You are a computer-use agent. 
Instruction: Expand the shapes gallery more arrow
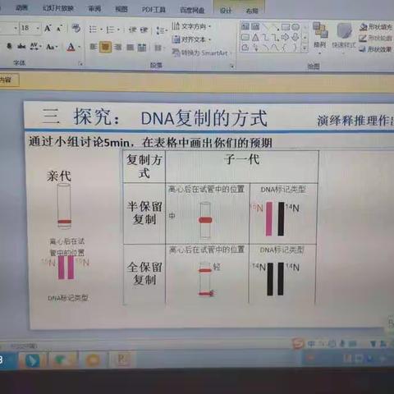point(305,48)
